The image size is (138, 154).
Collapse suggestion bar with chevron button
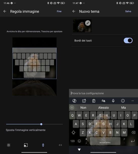tap(72, 108)
